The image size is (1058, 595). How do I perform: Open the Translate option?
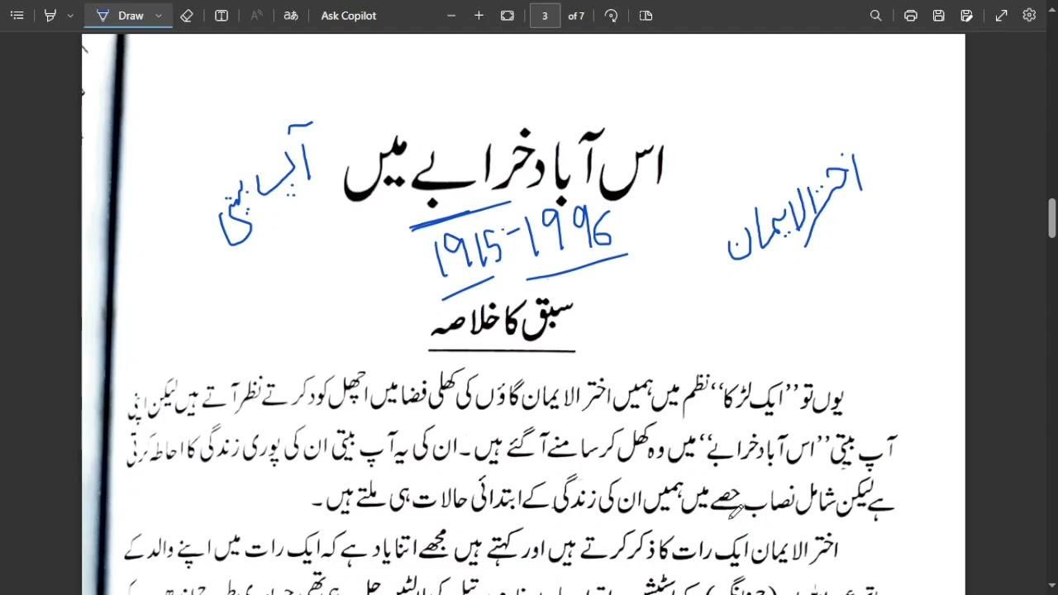[x=290, y=16]
